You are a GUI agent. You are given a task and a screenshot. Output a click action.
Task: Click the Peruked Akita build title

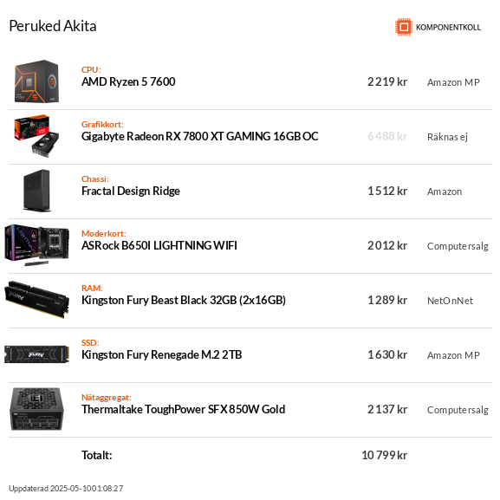point(53,26)
